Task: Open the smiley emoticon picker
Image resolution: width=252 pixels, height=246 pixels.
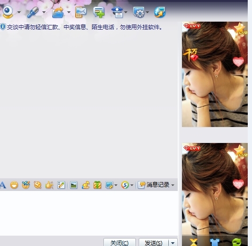Action: 14,185
